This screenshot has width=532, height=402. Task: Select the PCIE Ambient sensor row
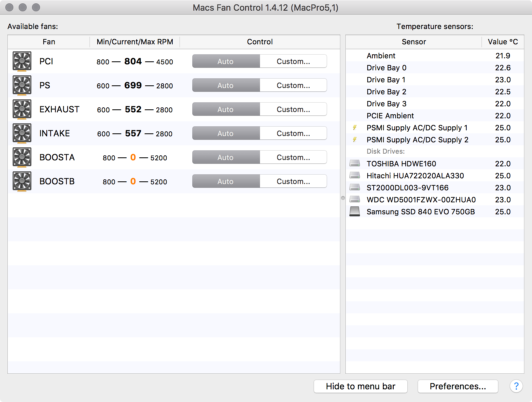435,116
